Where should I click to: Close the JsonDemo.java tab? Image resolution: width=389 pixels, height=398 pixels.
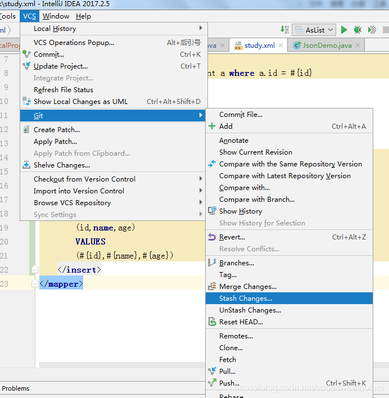pyautogui.click(x=358, y=46)
